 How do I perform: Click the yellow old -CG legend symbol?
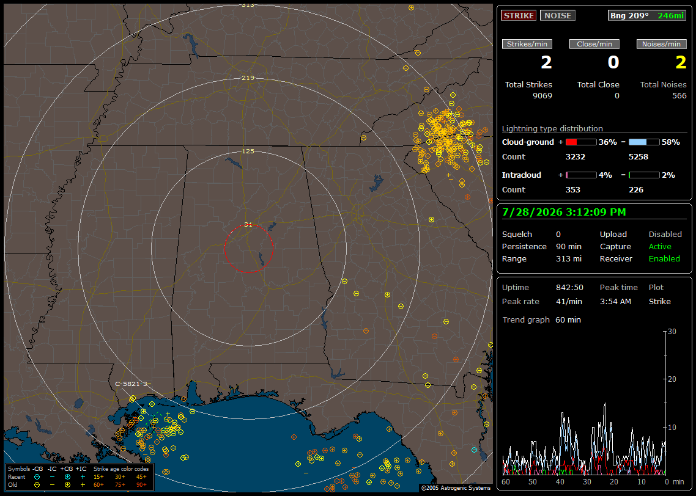[x=37, y=485]
